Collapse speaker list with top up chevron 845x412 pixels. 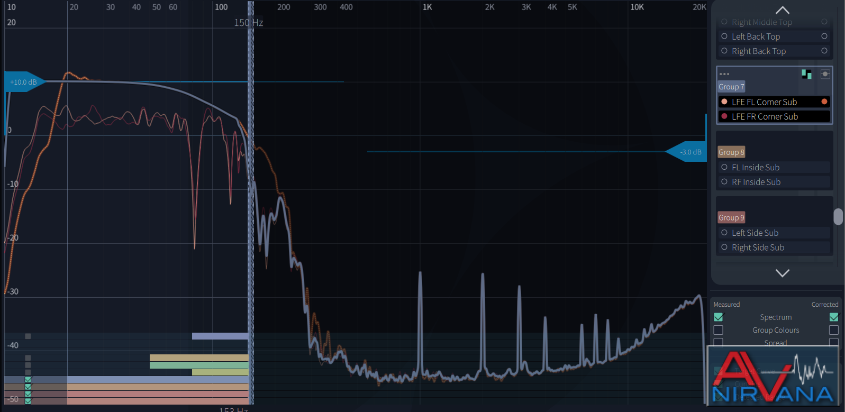coord(783,10)
